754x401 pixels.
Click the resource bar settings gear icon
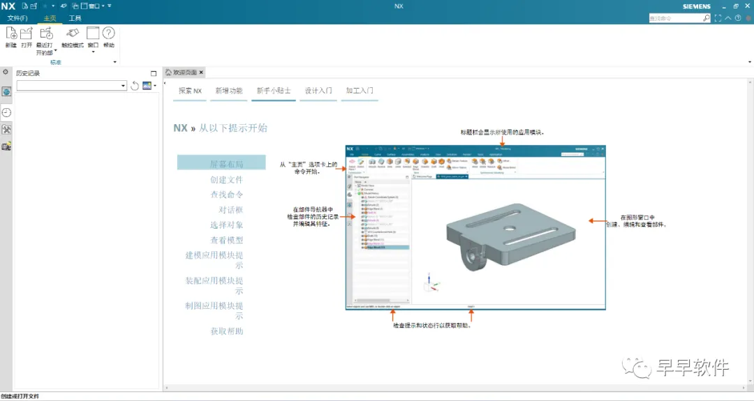pyautogui.click(x=6, y=72)
